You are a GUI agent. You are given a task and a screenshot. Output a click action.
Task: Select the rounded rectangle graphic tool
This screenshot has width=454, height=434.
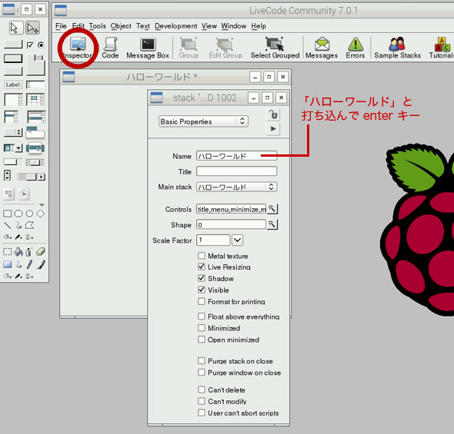pos(18,214)
